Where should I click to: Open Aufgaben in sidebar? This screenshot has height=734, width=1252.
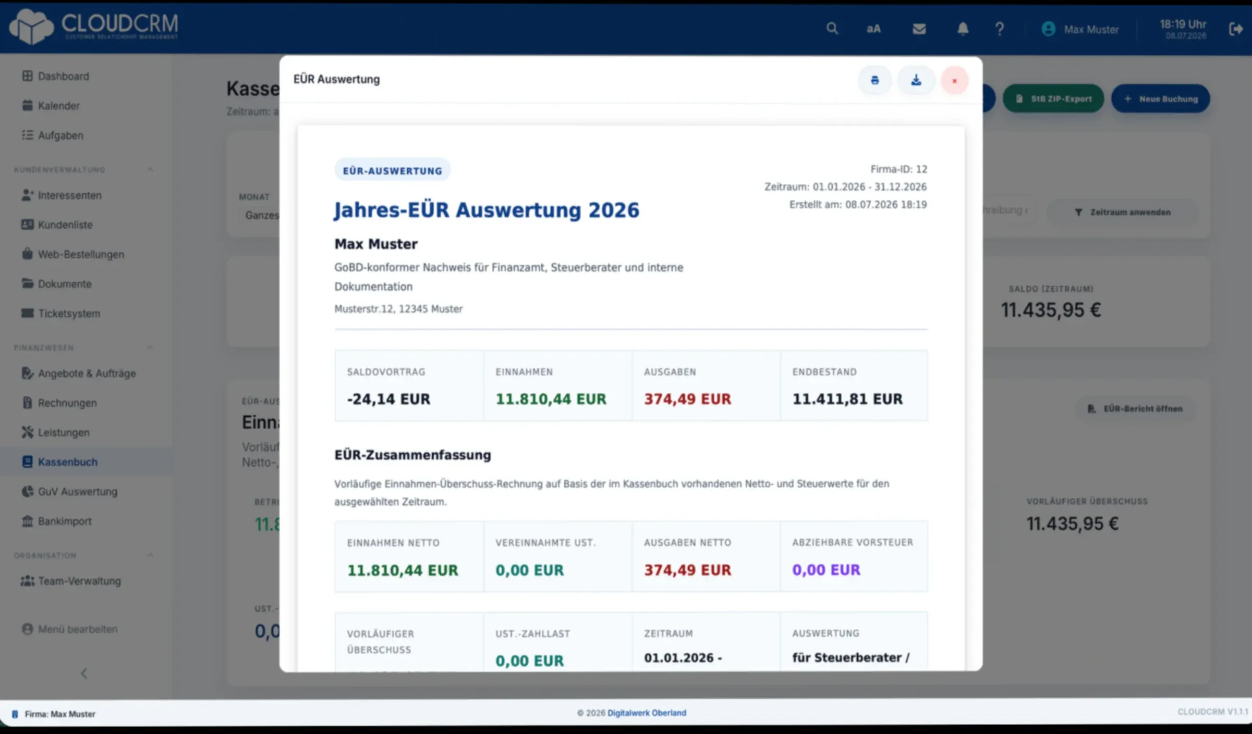[52, 135]
